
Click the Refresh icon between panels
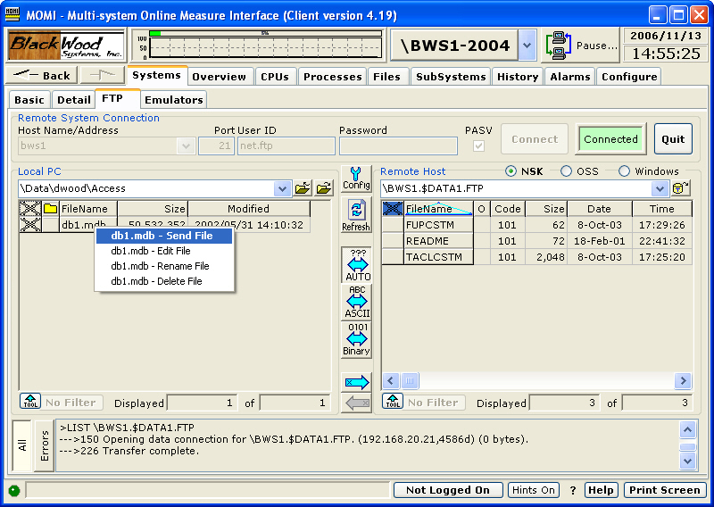coord(356,216)
